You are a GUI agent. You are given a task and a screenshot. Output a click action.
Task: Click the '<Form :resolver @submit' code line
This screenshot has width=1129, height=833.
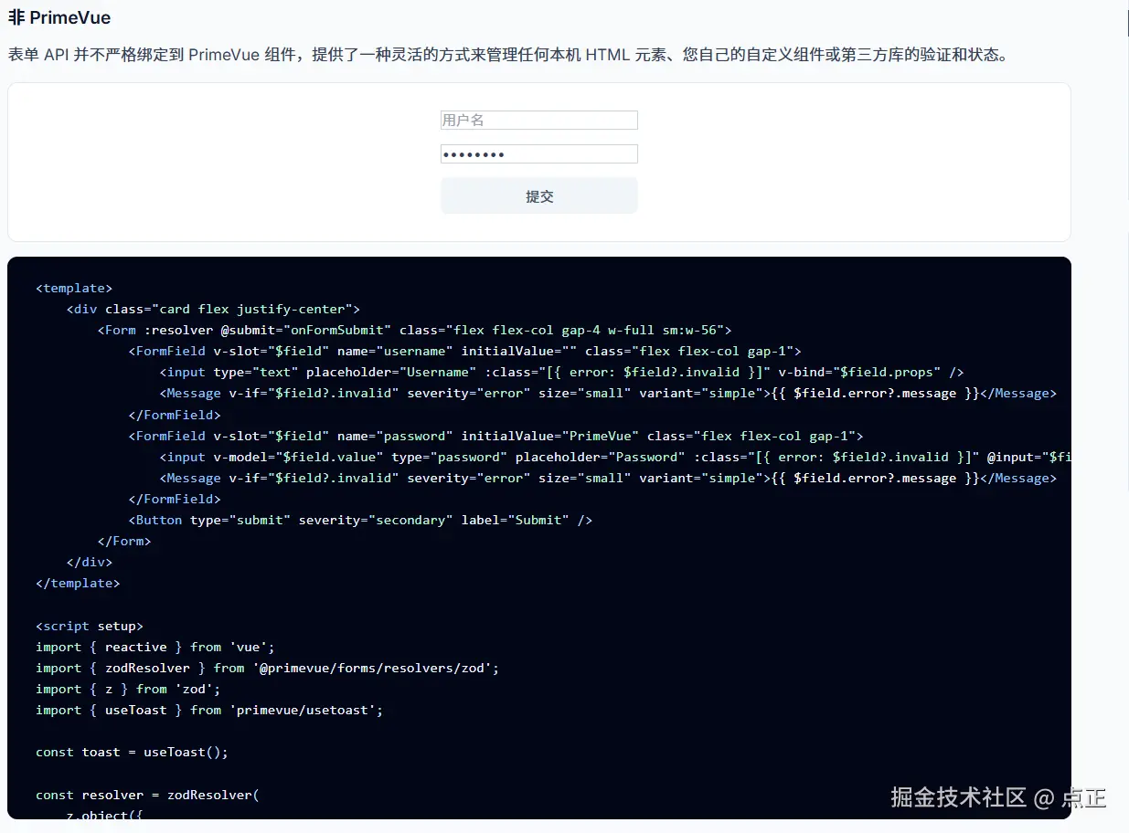tap(414, 330)
